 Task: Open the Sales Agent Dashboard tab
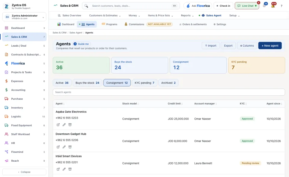tap(66, 24)
